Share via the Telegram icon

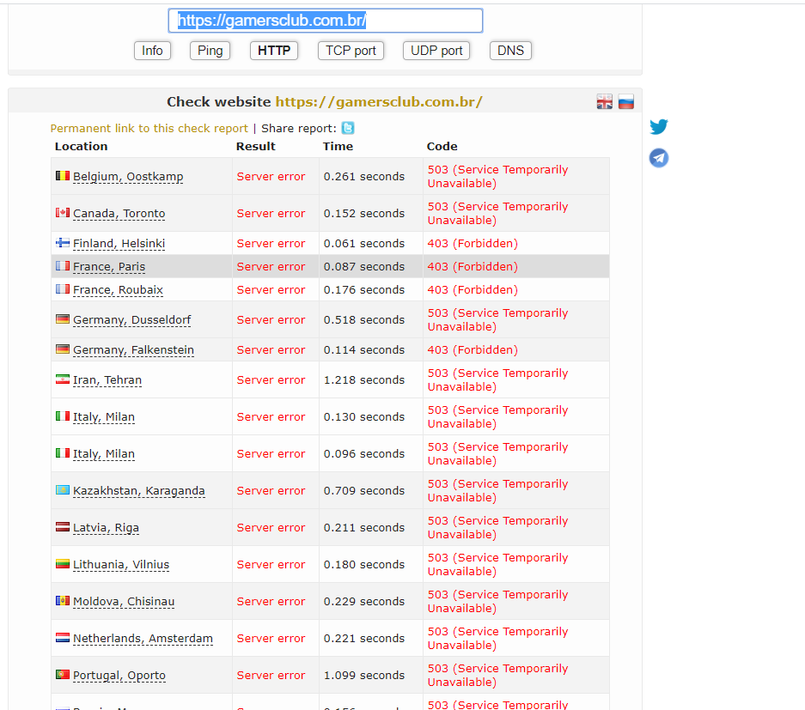tap(659, 158)
